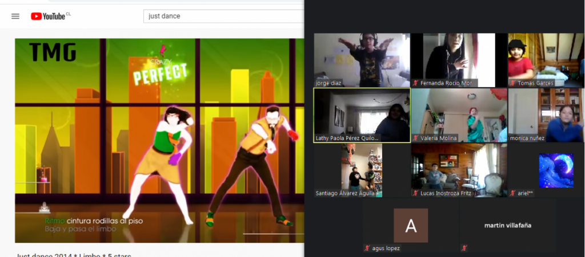Click the muted mic in martin villafaña's tile
This screenshot has height=257, width=585.
click(x=464, y=248)
